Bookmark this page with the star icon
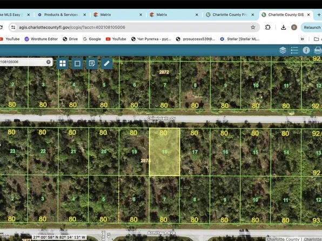This screenshot has height=241, width=322. 253,28
